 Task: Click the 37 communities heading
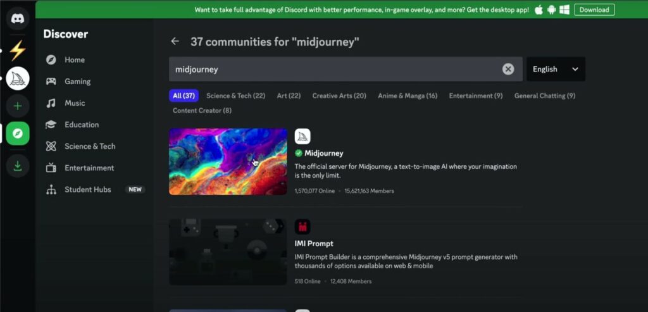275,42
